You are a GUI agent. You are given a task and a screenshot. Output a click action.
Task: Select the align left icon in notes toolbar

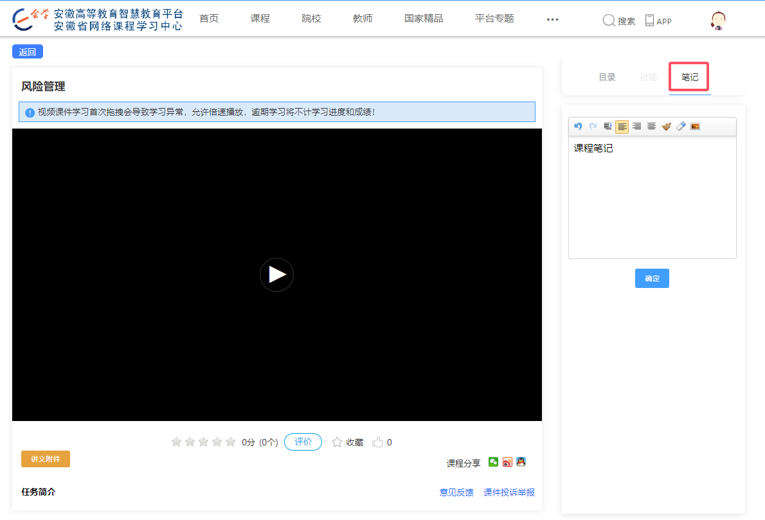click(x=622, y=127)
